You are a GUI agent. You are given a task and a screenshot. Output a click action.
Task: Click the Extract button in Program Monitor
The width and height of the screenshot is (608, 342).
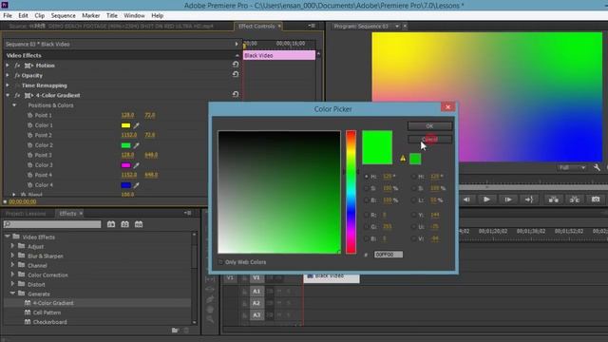pyautogui.click(x=574, y=199)
